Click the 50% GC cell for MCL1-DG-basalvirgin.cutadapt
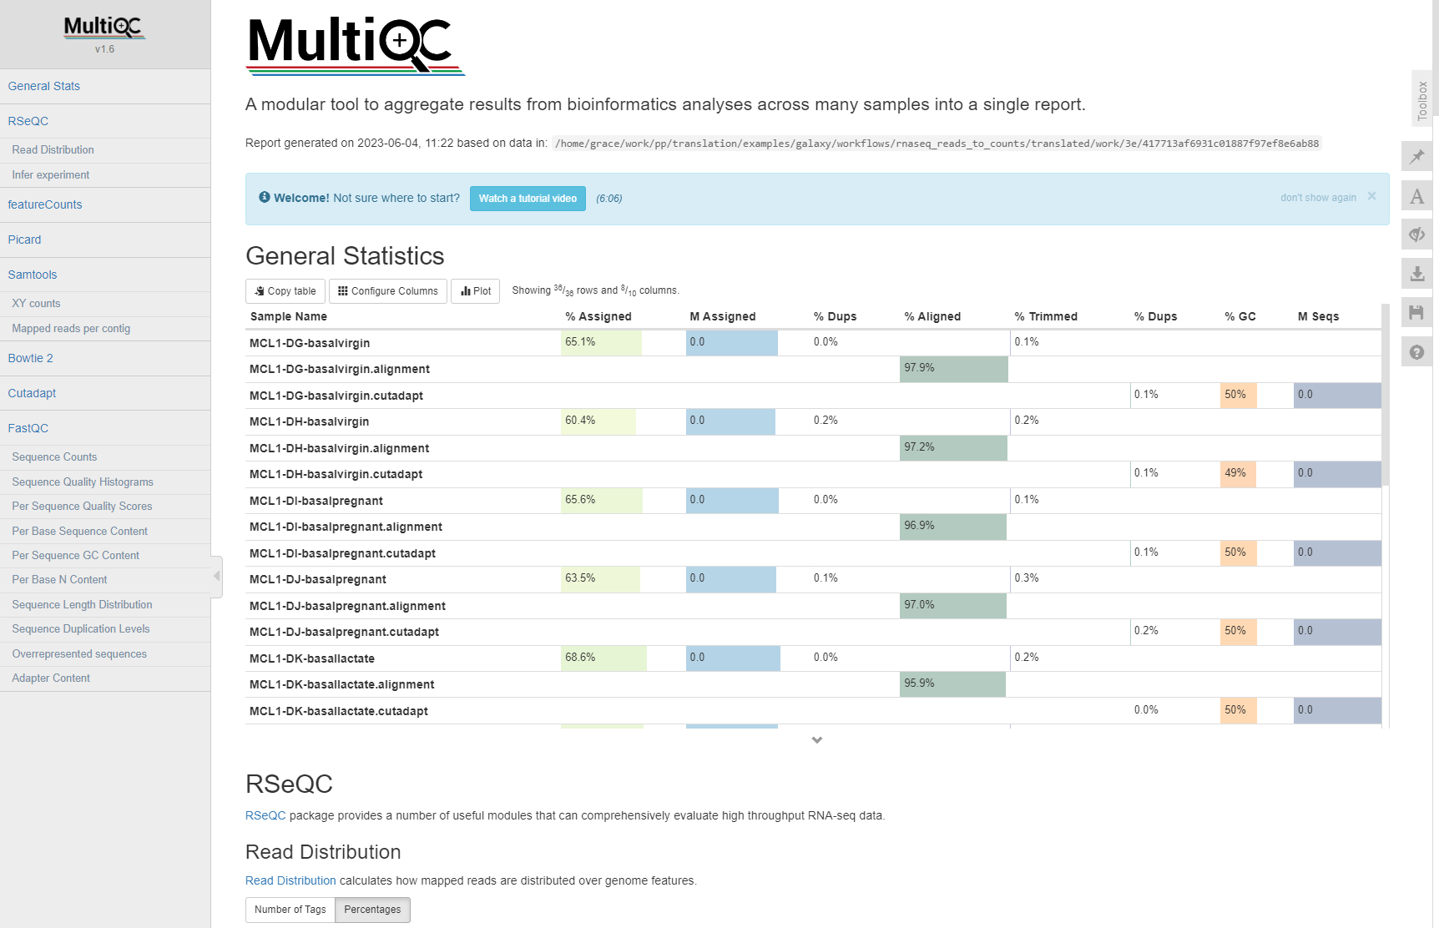1439x928 pixels. [1237, 395]
